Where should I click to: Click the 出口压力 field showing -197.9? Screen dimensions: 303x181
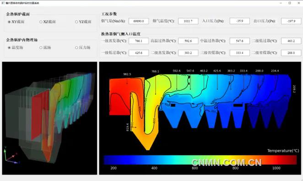(291, 21)
